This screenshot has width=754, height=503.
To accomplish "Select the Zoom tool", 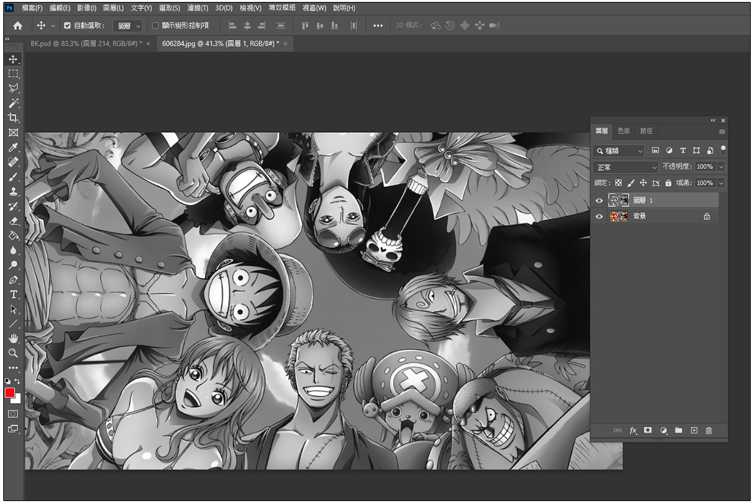I will [13, 353].
